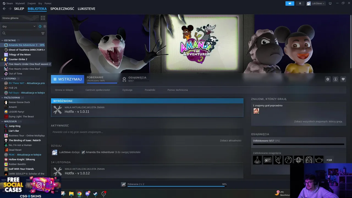Select Hollow Knight: Silksong in library

coord(22,159)
